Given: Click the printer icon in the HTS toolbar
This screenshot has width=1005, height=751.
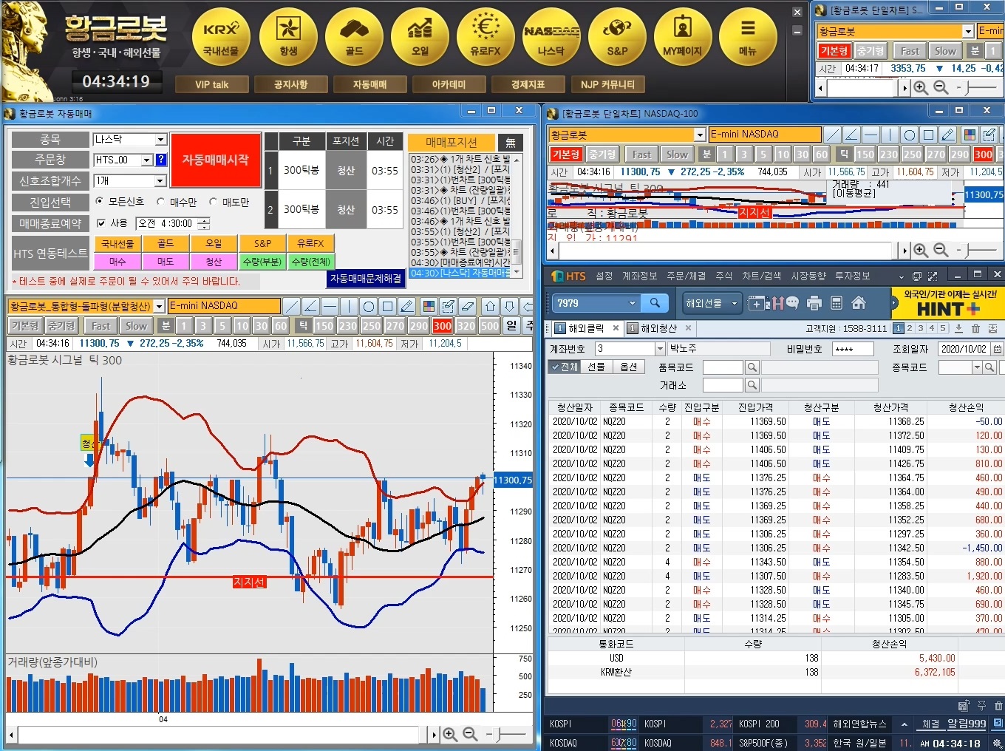Looking at the screenshot, I should pos(814,302).
